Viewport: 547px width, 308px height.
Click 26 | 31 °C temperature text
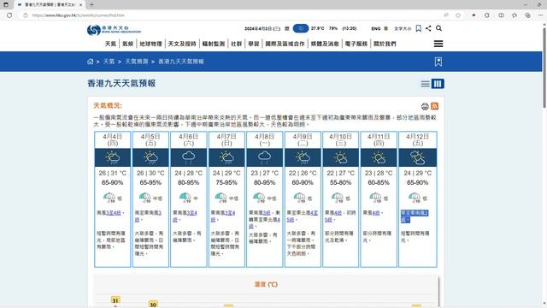[x=112, y=173]
